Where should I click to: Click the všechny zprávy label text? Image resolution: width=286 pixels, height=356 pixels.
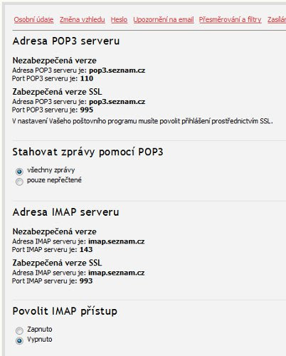pyautogui.click(x=51, y=170)
